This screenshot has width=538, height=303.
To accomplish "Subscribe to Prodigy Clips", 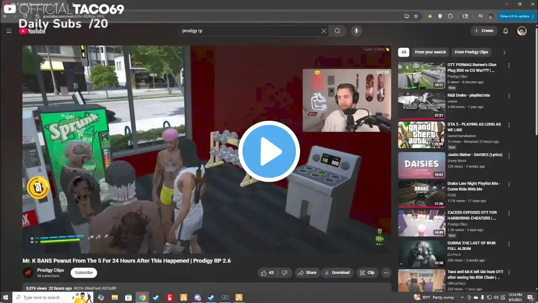I will [84, 273].
